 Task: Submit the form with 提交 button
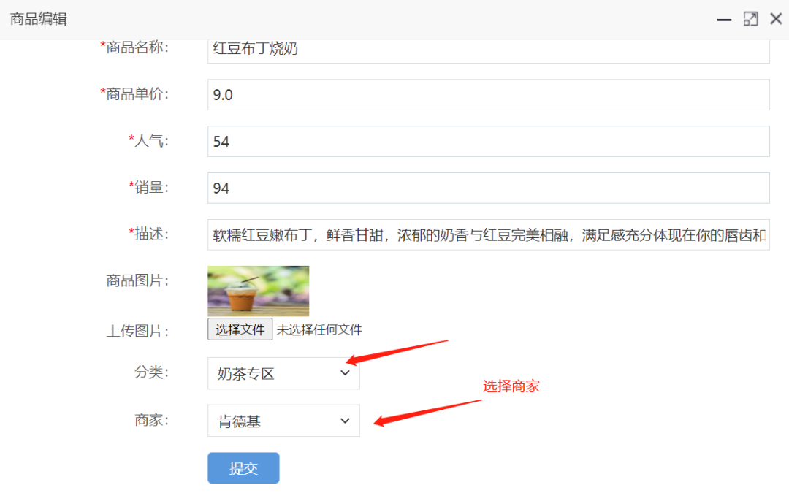[243, 468]
